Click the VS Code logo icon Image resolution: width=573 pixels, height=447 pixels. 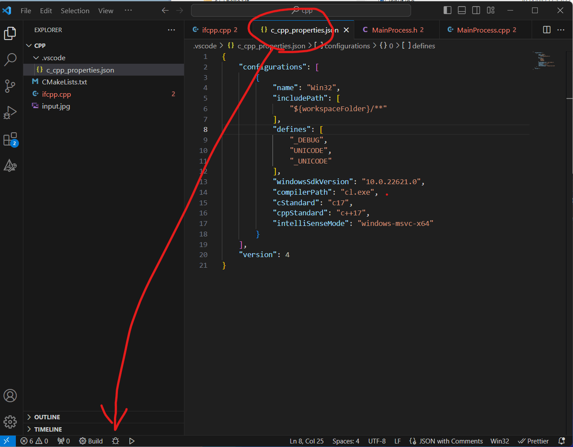pyautogui.click(x=7, y=10)
